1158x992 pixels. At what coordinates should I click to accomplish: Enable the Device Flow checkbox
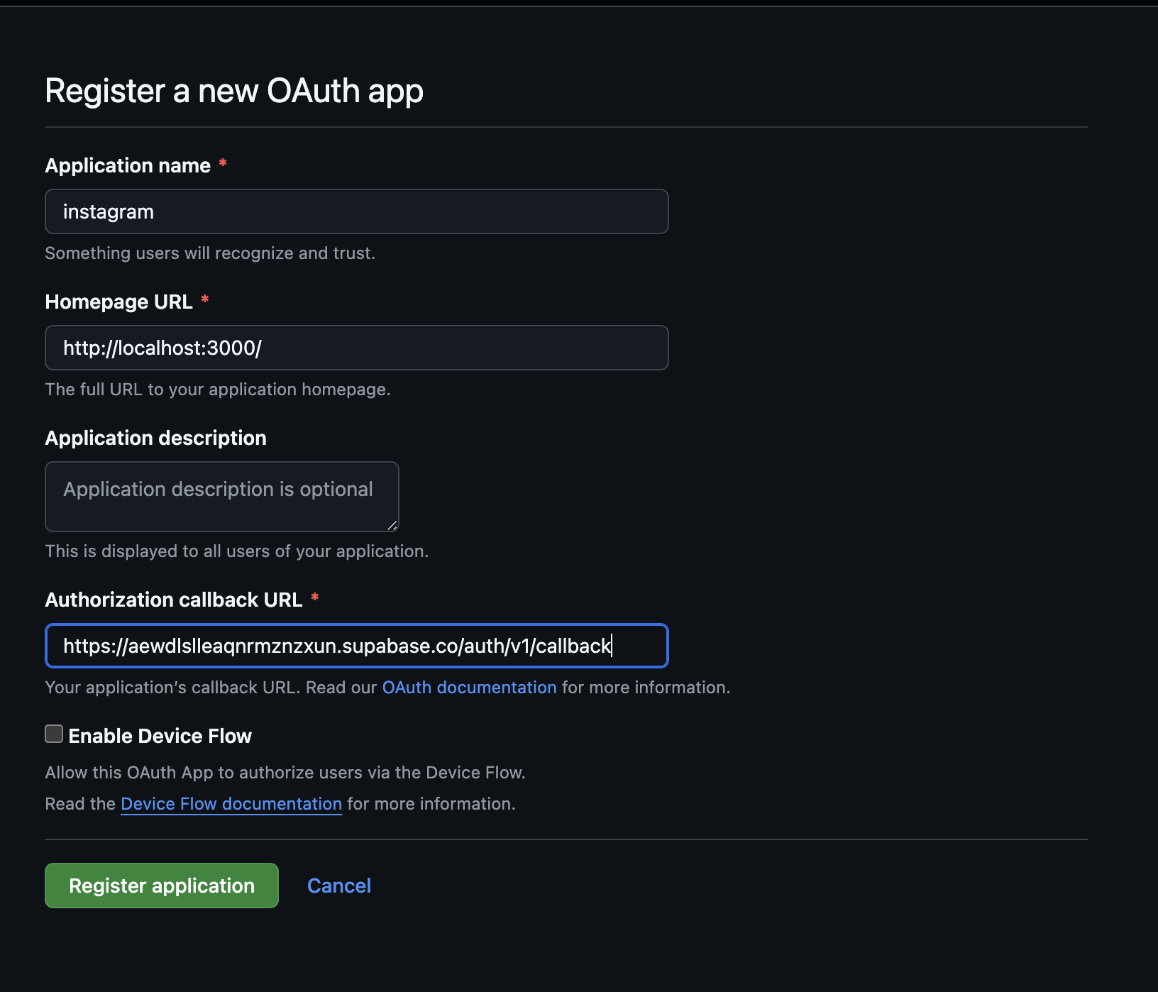[53, 734]
